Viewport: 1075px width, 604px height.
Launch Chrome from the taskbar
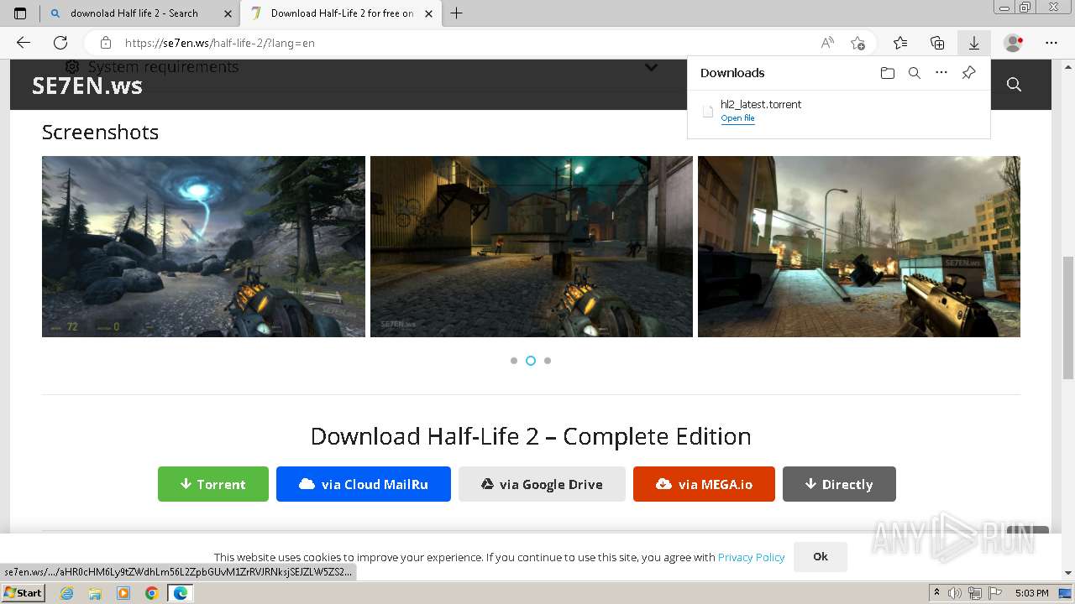(x=151, y=593)
